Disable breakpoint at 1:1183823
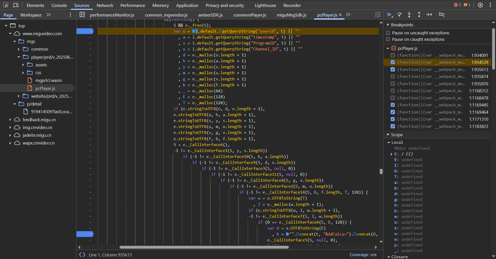Screen dimensions: 496x259 (x=393, y=126)
